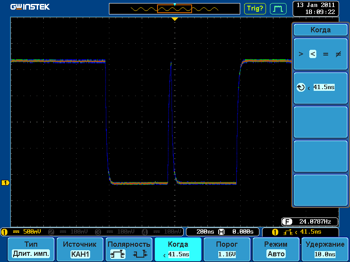This screenshot has width=350, height=262.
Task: Select the not-equal condition operator
Action: (338, 54)
